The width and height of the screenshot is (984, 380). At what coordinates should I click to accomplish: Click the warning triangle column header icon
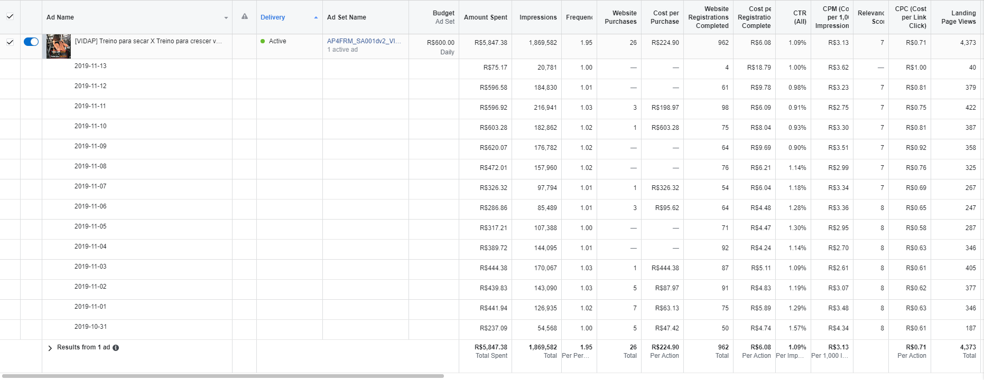244,17
